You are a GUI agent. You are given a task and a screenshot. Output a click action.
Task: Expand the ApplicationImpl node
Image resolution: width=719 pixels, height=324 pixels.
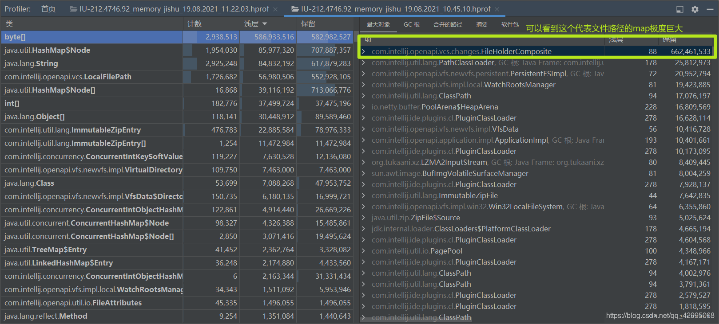(363, 140)
